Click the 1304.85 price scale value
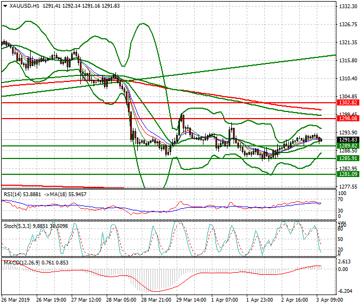This screenshot has height=306, width=361. pos(348,97)
